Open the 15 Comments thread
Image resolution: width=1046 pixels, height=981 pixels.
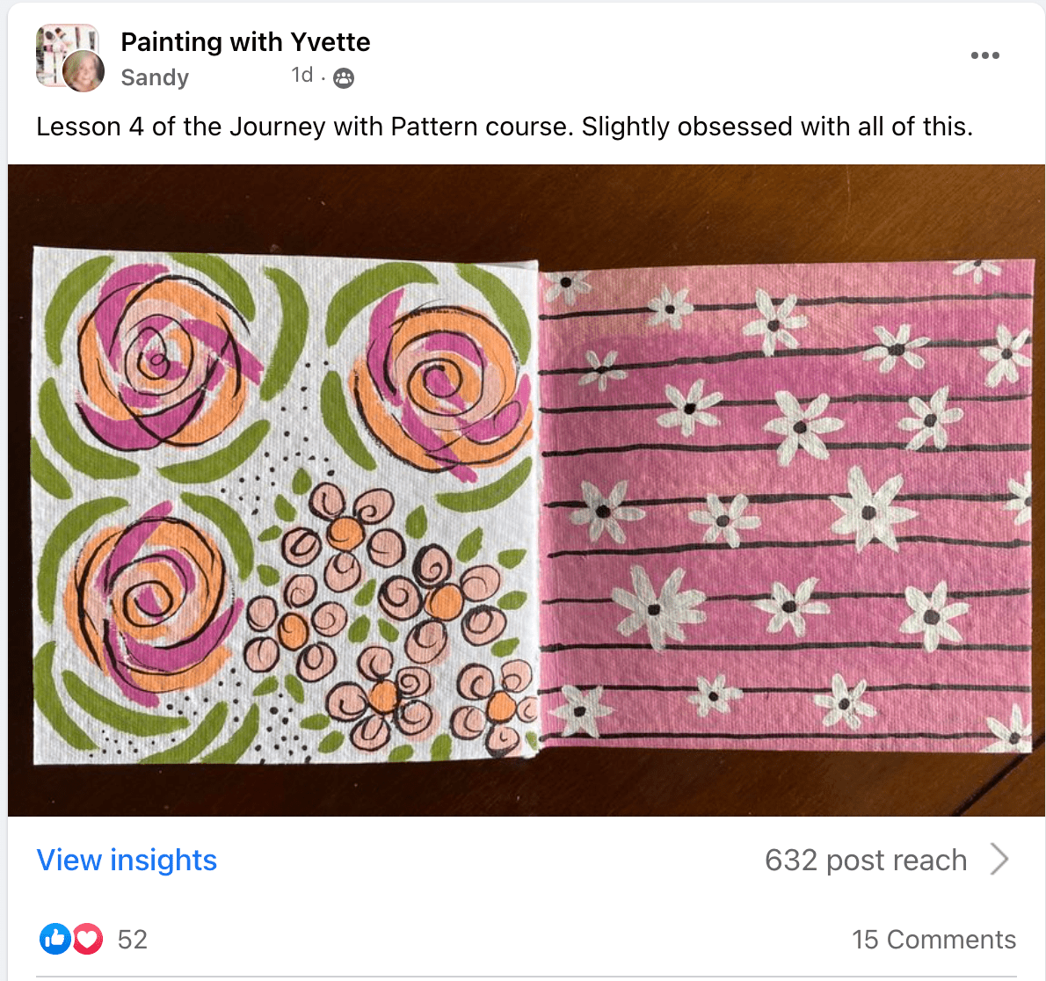click(933, 940)
